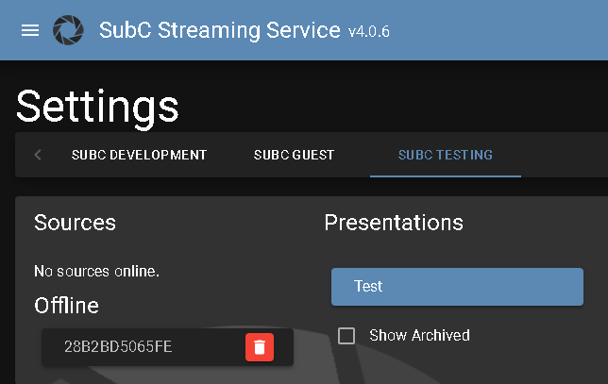608x384 pixels.
Task: Enable the Show Archived checkbox
Action: [x=346, y=336]
